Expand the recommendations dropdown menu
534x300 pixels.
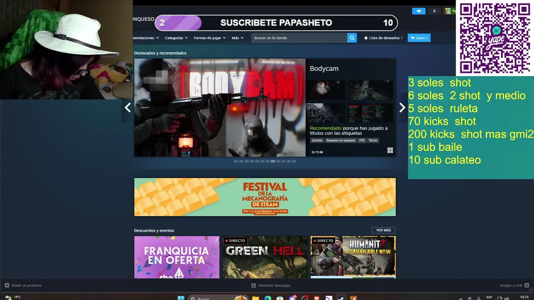(146, 38)
